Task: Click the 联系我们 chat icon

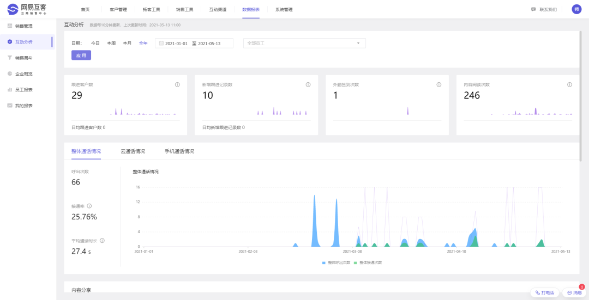Action: [x=533, y=9]
